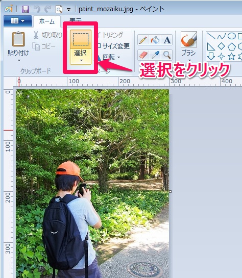Expand the Customize Quick Access Toolbar arrow
Screen dimensions: 242x278
tap(68, 10)
